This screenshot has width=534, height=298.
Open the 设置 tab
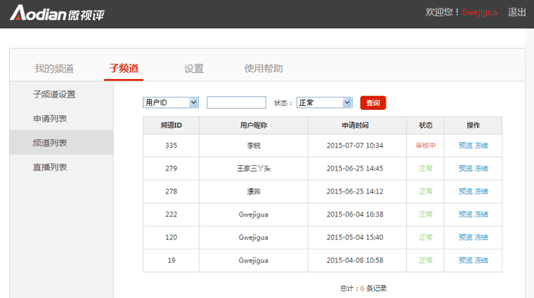(x=194, y=68)
